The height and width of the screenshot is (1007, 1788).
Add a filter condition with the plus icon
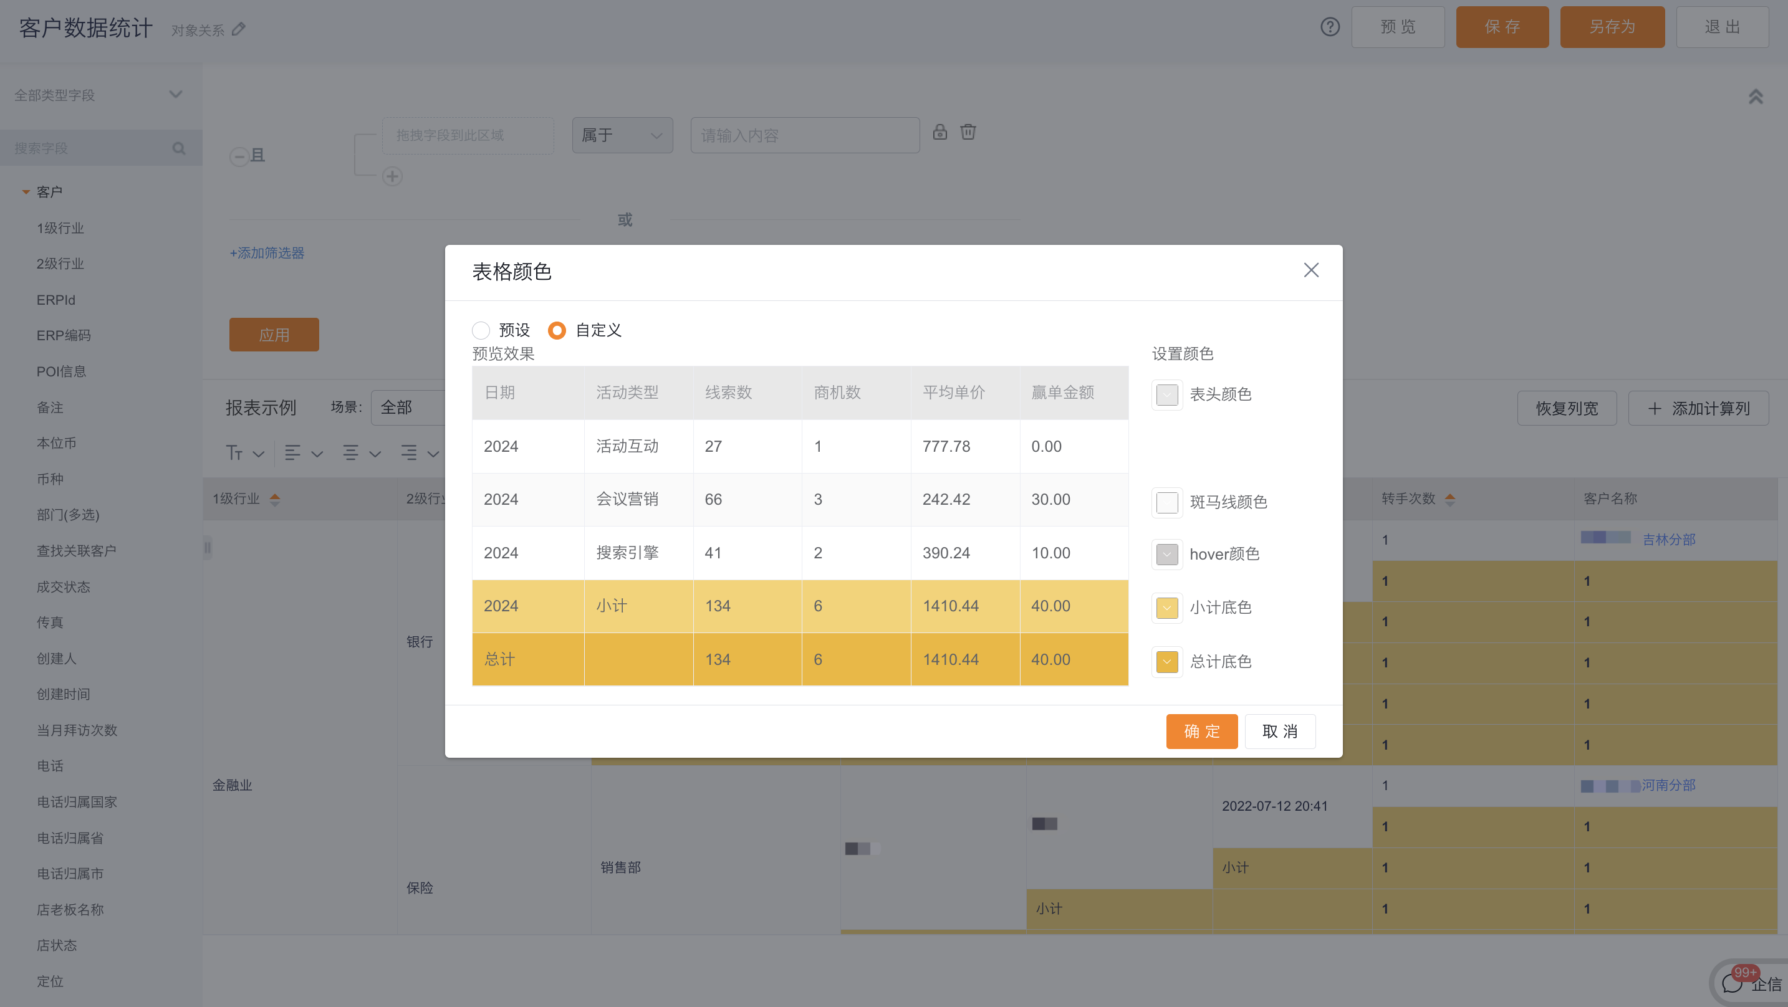click(393, 176)
